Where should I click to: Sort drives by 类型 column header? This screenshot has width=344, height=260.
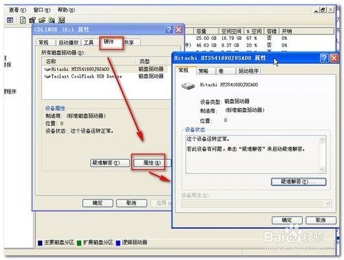click(x=152, y=61)
